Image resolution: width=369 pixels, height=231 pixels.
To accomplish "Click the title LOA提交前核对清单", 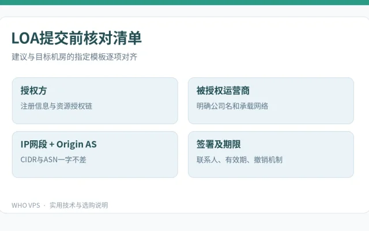I will tap(77, 38).
